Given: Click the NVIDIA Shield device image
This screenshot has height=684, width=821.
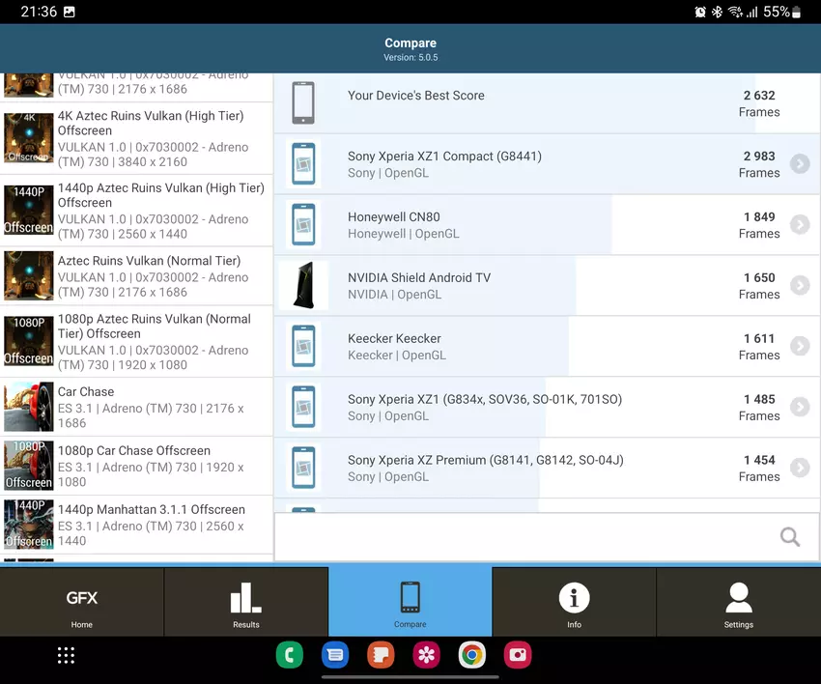Looking at the screenshot, I should click(x=303, y=286).
